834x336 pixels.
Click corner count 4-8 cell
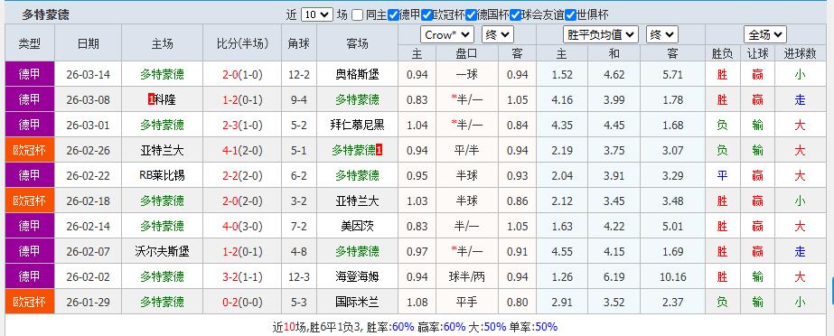click(x=299, y=251)
